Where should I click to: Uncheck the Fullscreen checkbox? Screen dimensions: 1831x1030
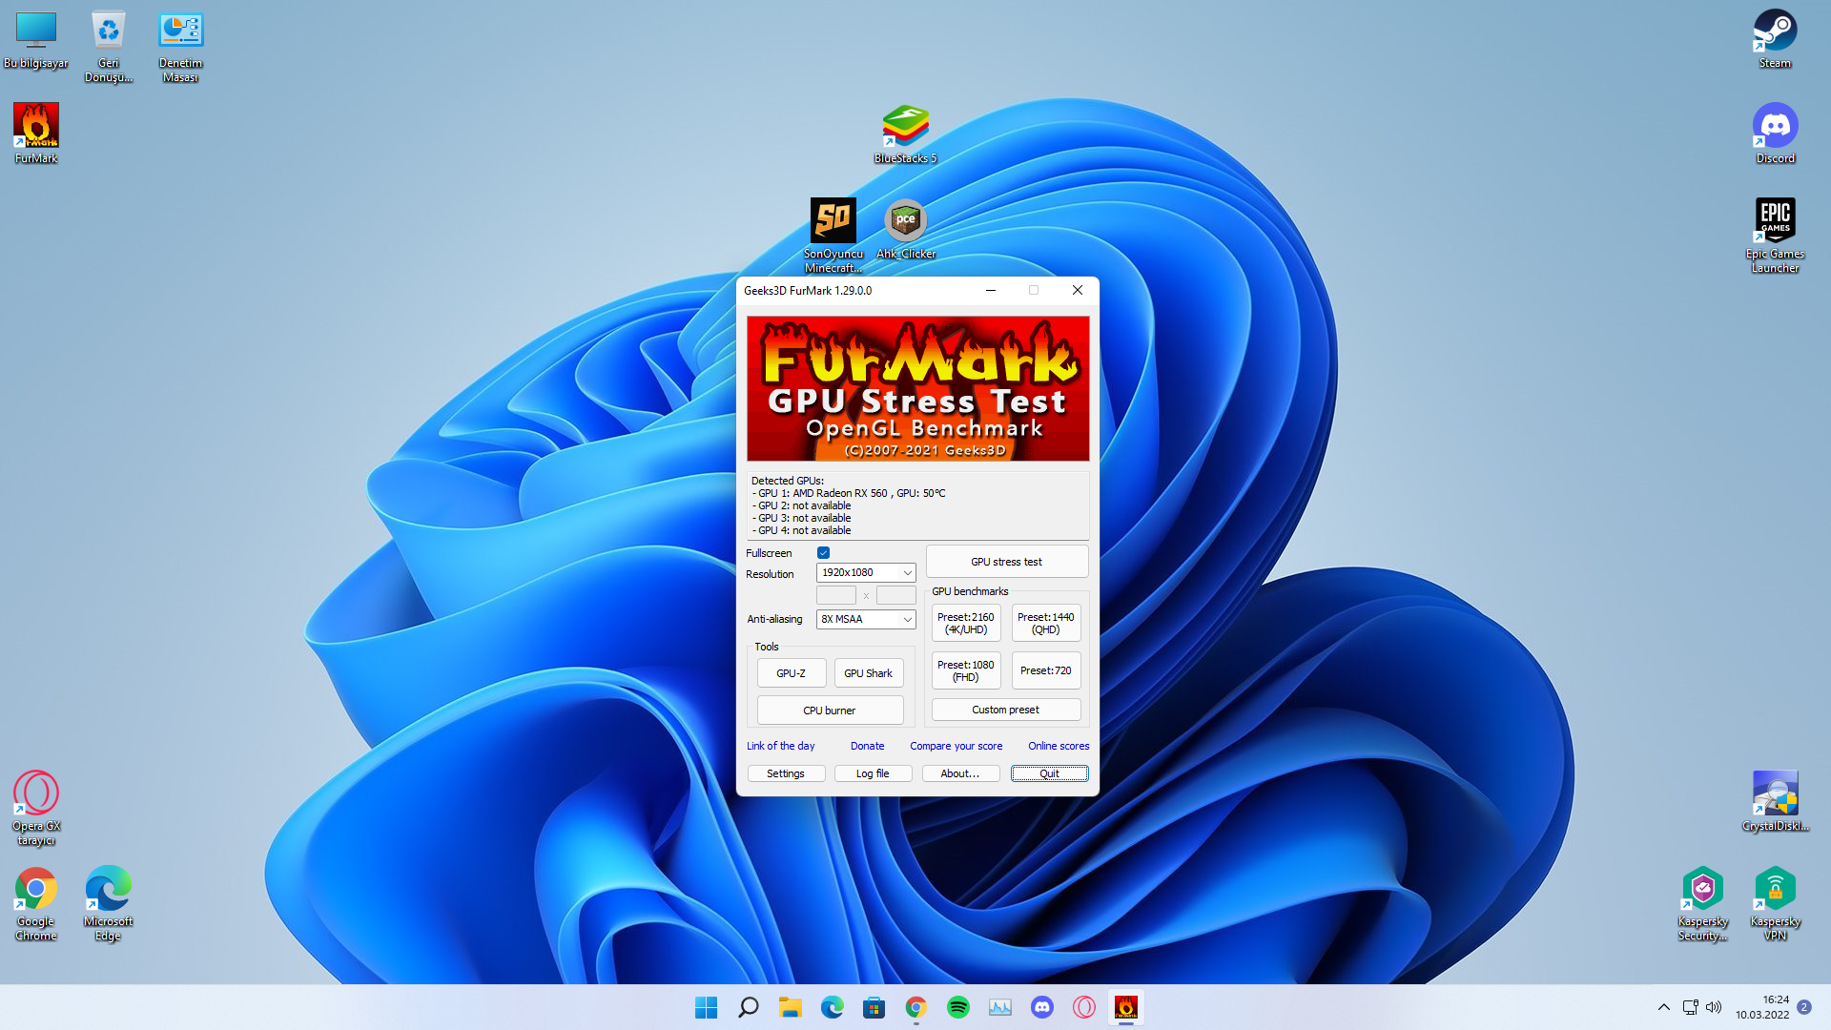pyautogui.click(x=823, y=553)
